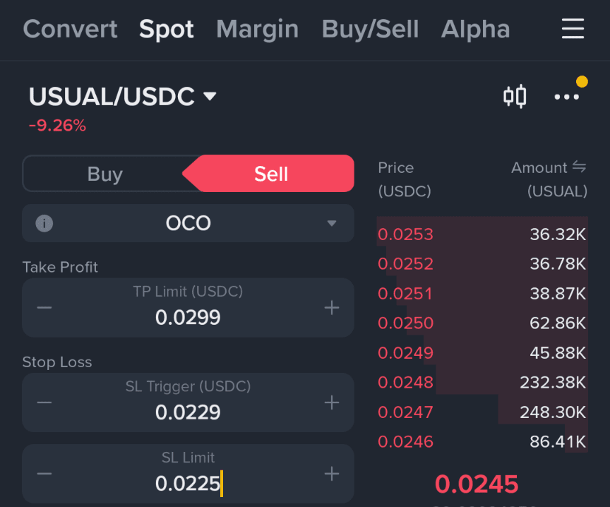Increase SL Trigger with plus icon

coord(331,402)
